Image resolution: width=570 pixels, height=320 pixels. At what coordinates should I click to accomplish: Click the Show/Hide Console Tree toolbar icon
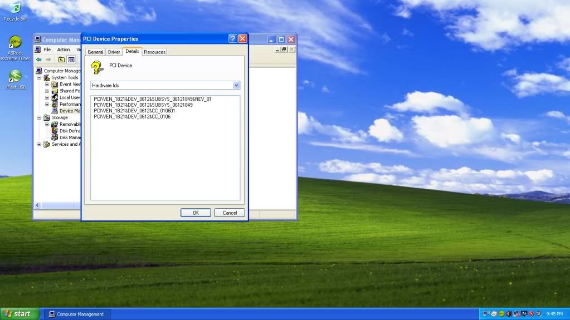tap(71, 60)
